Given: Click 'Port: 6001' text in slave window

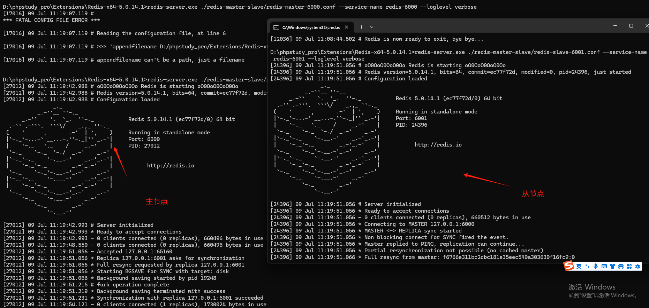Looking at the screenshot, I should [411, 118].
